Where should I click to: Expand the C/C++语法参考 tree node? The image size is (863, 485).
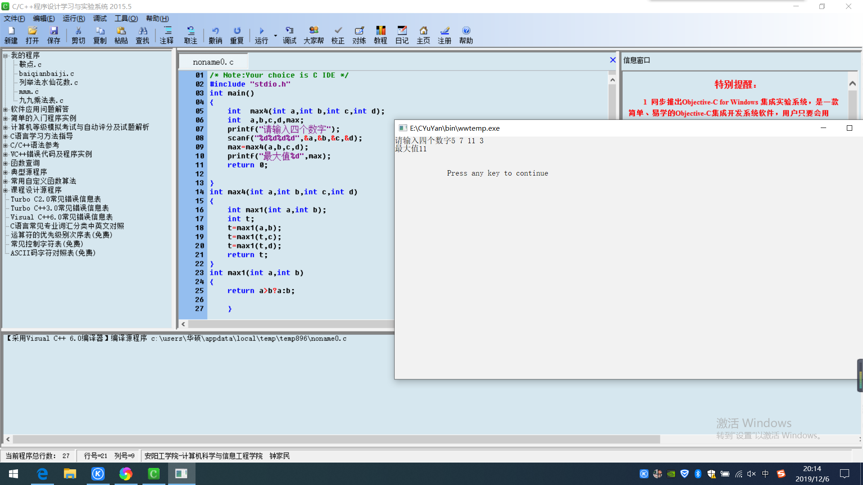[5, 145]
